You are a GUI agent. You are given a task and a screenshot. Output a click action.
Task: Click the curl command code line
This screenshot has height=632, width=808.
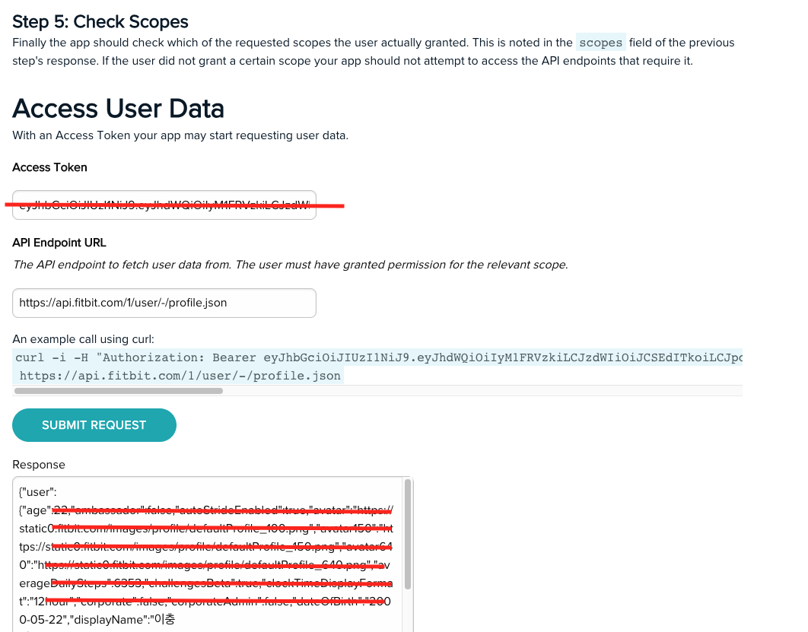(379, 357)
